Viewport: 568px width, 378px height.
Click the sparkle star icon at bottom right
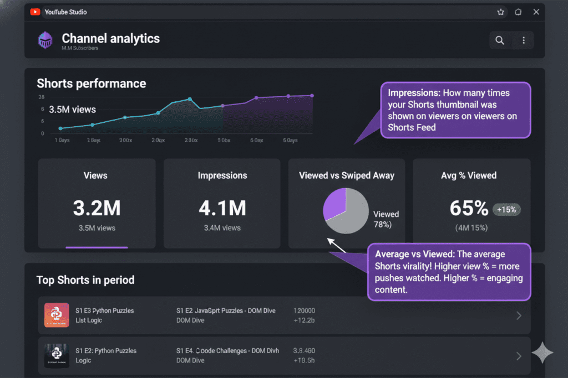tap(541, 353)
